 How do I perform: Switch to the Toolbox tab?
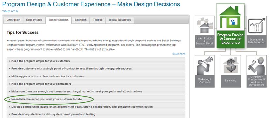(98, 20)
